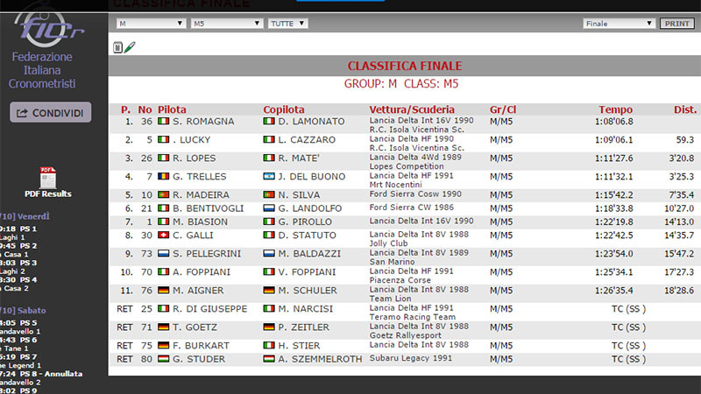The height and width of the screenshot is (394, 701).
Task: Open the TUTTE filter dropdown
Action: click(x=288, y=24)
